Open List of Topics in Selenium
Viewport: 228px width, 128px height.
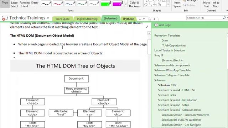coord(170,50)
